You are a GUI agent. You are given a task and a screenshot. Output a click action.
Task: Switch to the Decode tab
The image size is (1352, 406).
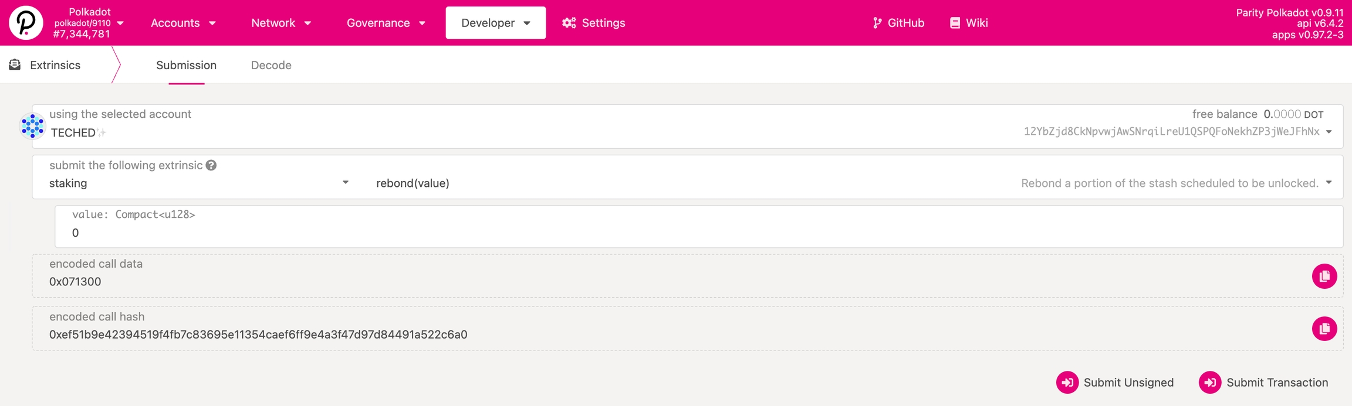271,65
